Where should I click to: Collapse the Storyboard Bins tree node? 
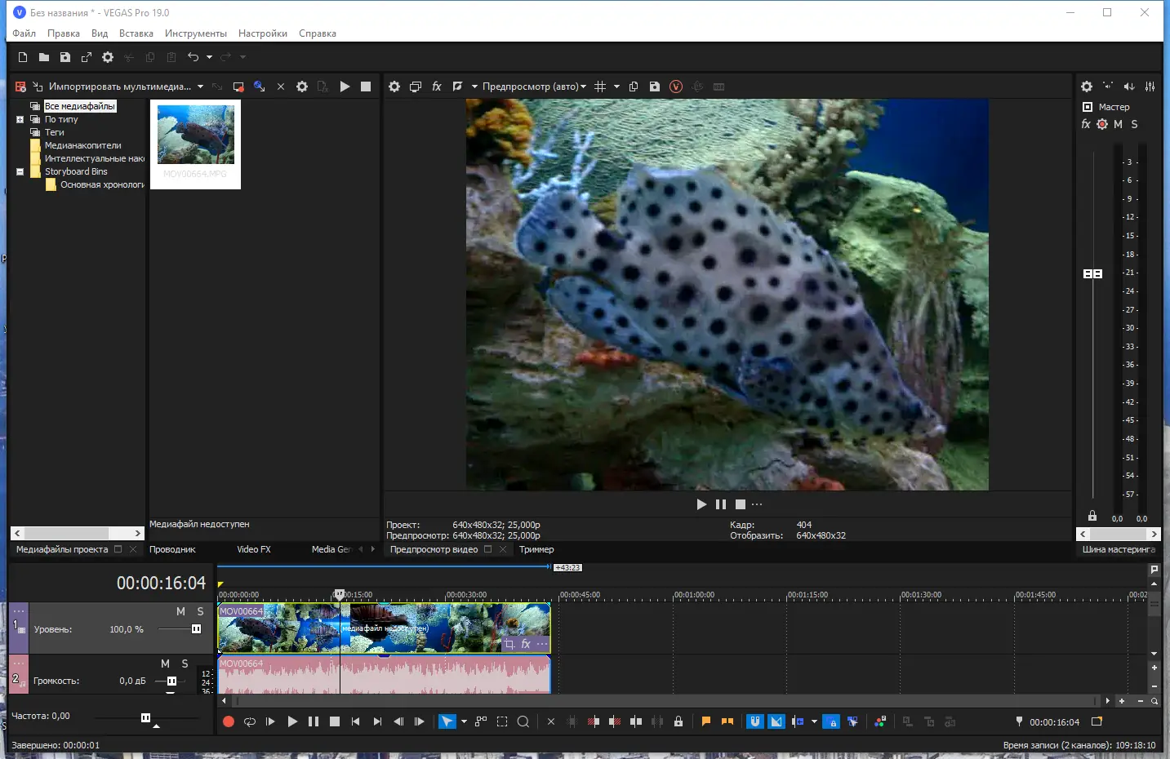[20, 171]
